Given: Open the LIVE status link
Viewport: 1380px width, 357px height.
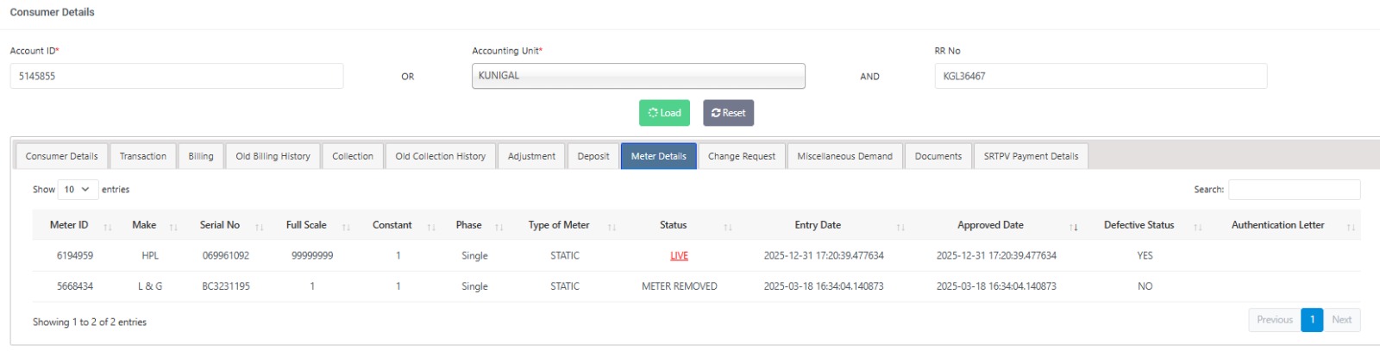Looking at the screenshot, I should [x=679, y=256].
